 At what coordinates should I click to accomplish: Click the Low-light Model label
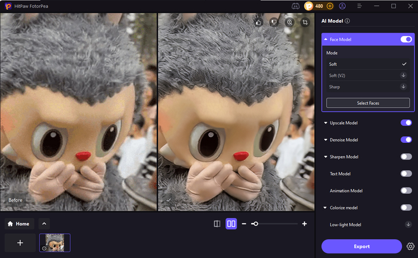point(346,225)
